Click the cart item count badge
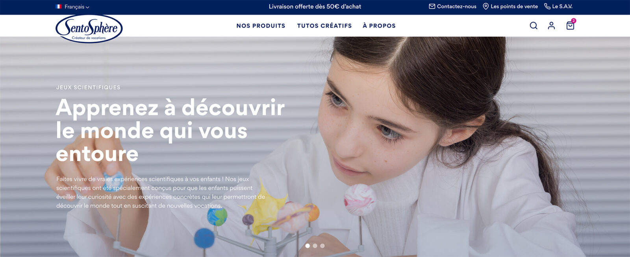Screen dimensions: 630x257 [574, 20]
